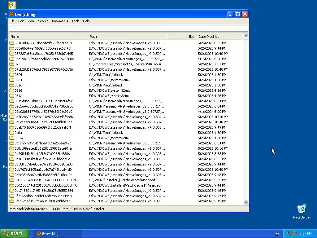This screenshot has width=317, height=238.
Task: Click folder icon of 0a702e6987734b491d97c3a39d8f8cd6
Action: tap(12, 117)
